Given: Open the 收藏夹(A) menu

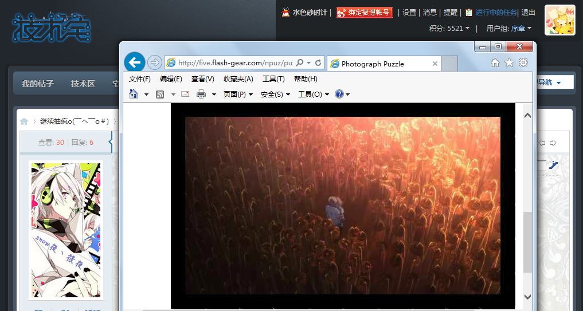Looking at the screenshot, I should pos(238,79).
